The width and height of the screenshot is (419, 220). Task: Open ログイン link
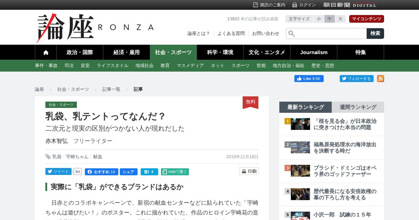coord(304,5)
